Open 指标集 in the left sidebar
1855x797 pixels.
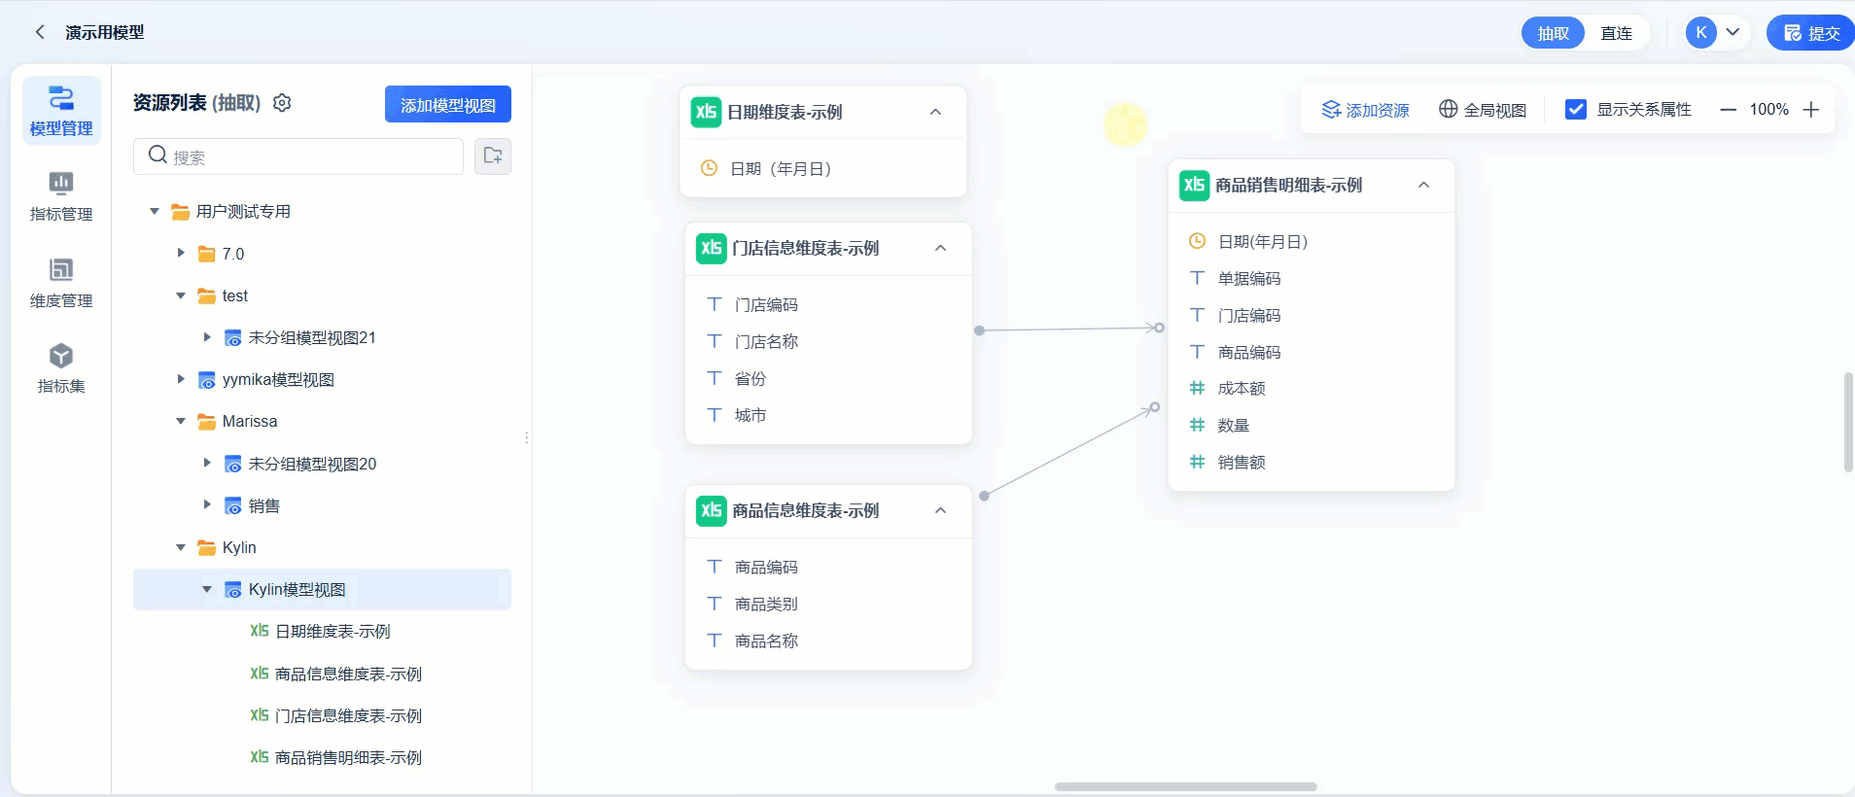61,368
